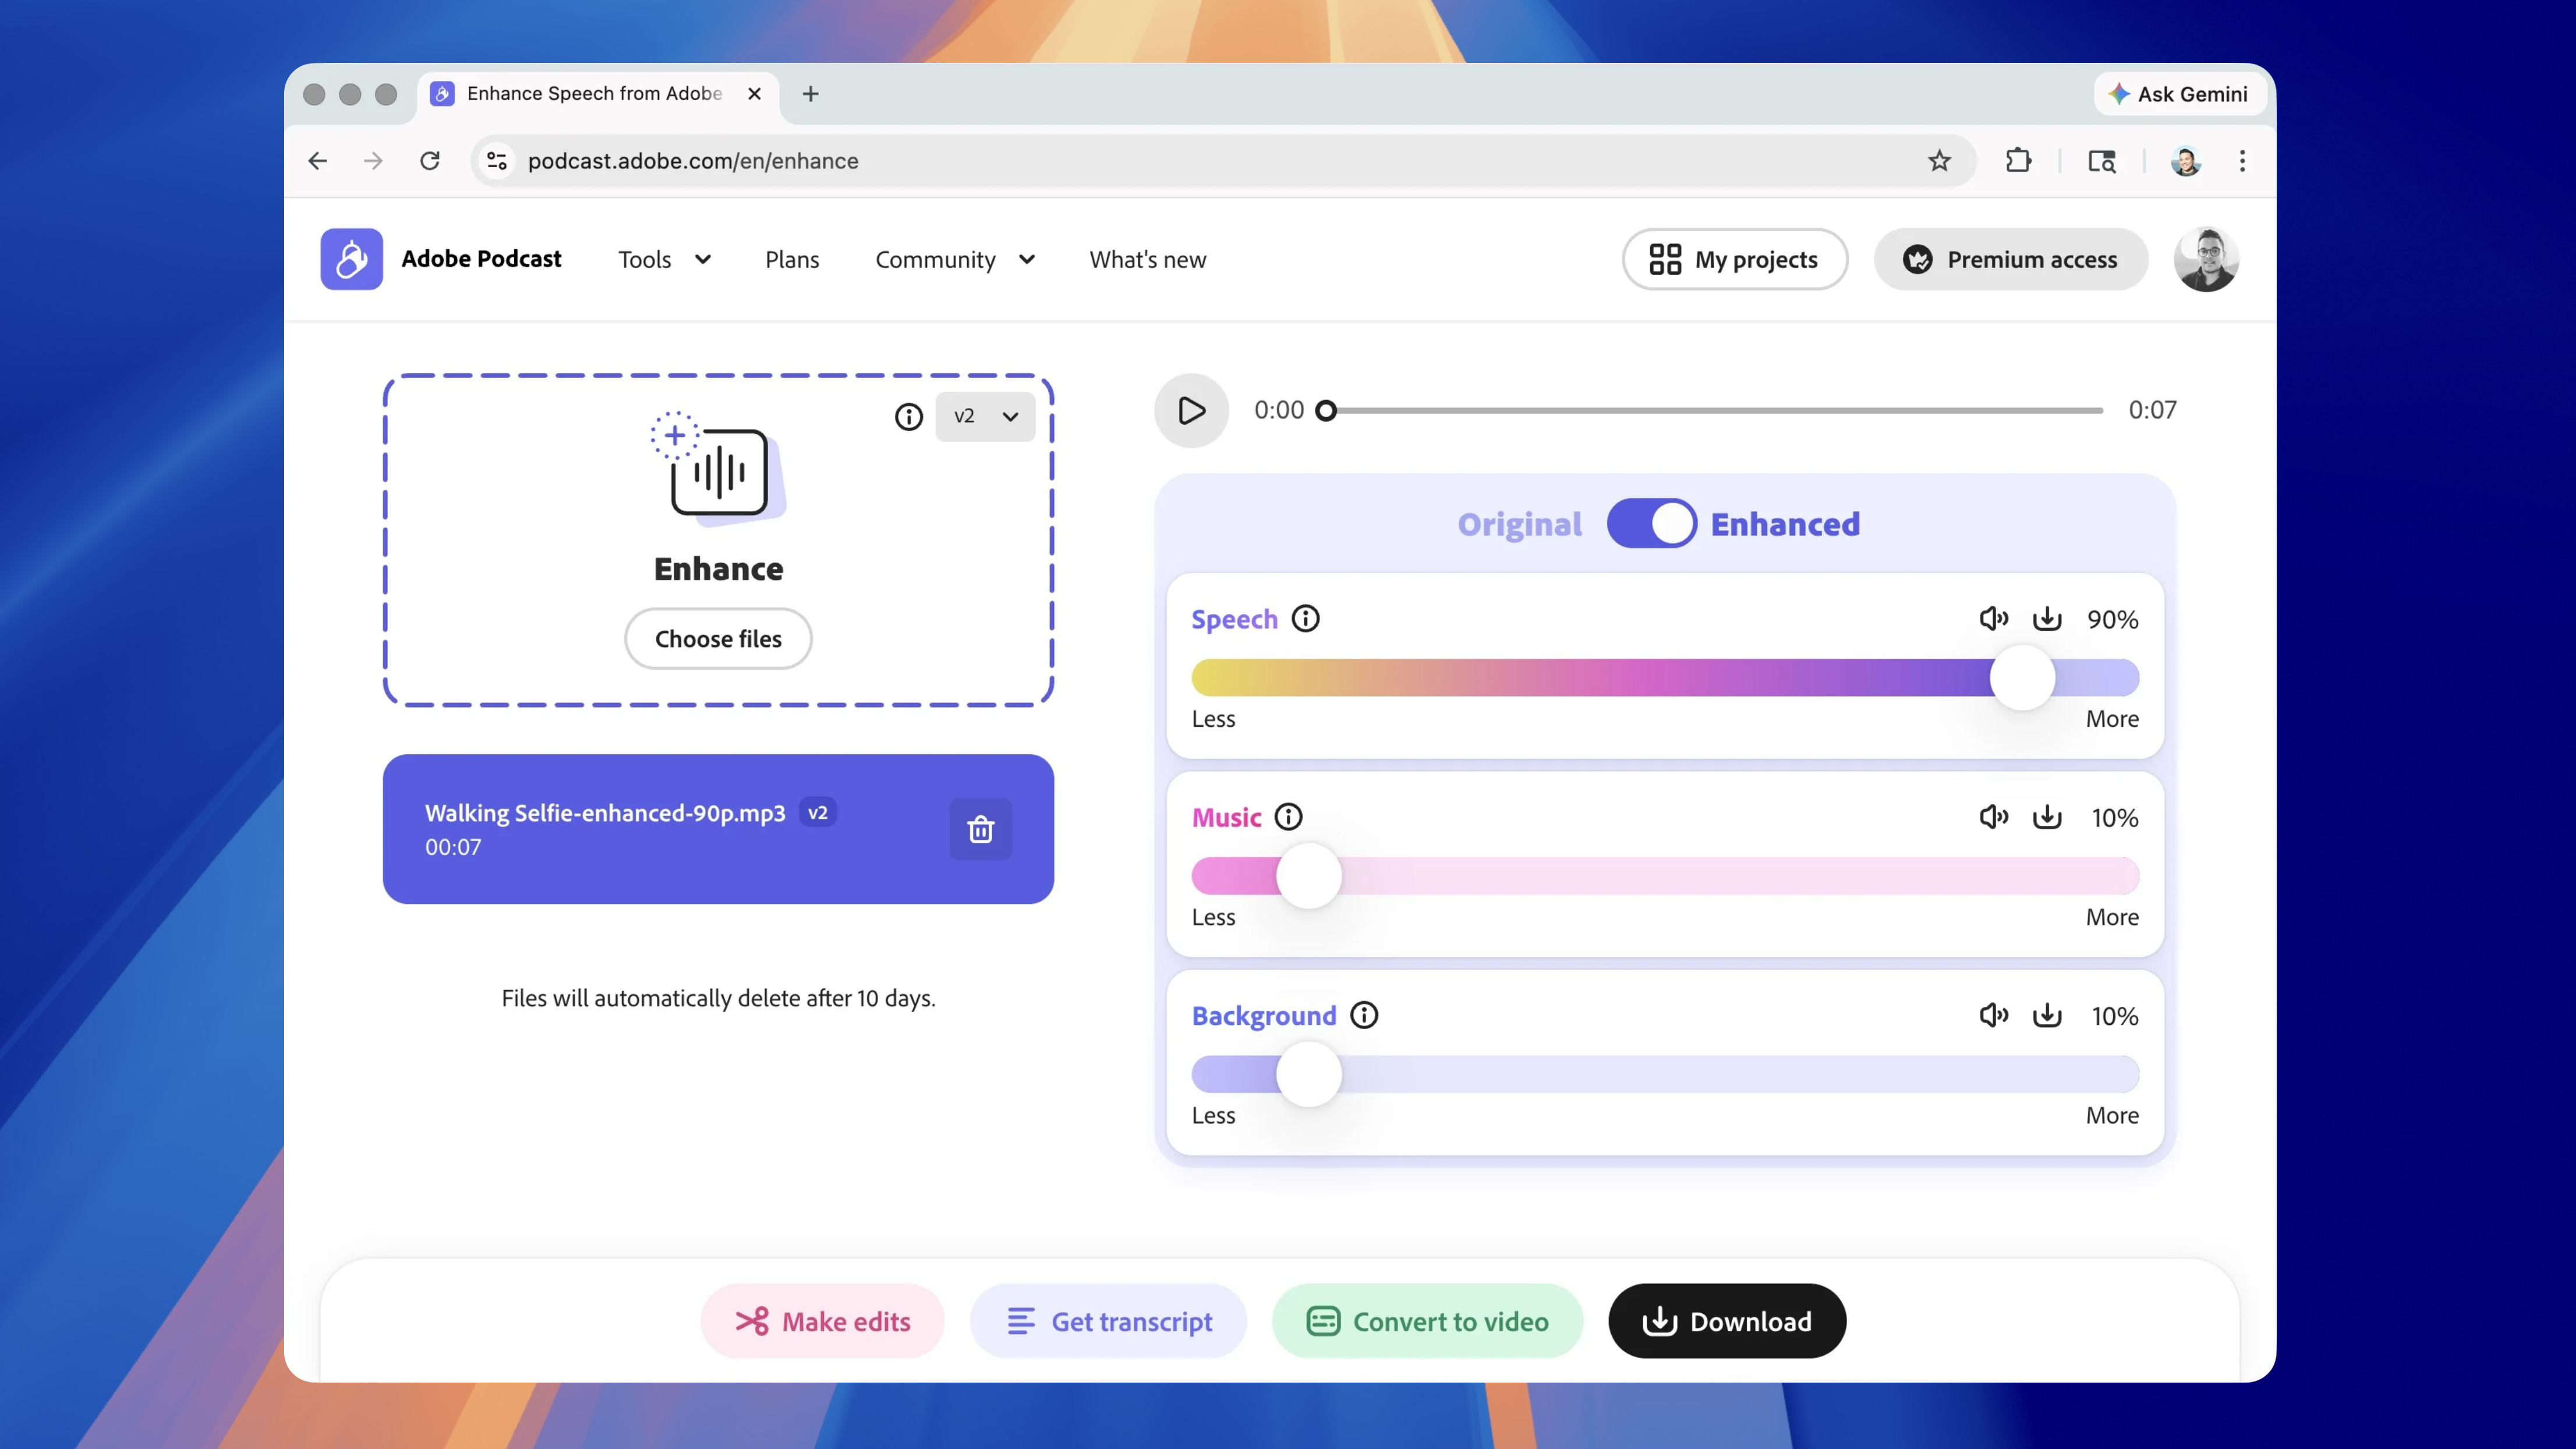The image size is (2576, 1449).
Task: Delete Walking Selfie file with trash icon
Action: [x=980, y=829]
